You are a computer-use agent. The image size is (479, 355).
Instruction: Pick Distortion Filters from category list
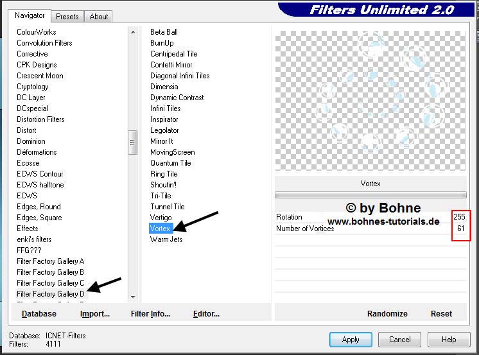[40, 119]
